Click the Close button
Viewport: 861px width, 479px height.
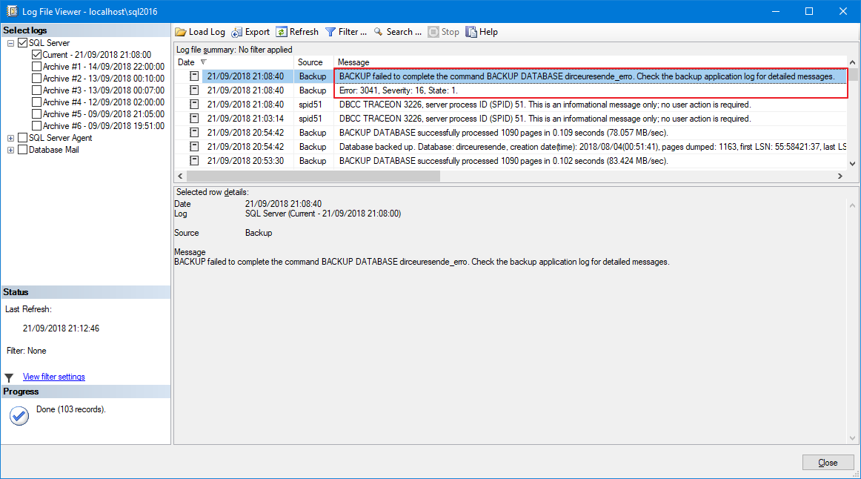coord(828,462)
